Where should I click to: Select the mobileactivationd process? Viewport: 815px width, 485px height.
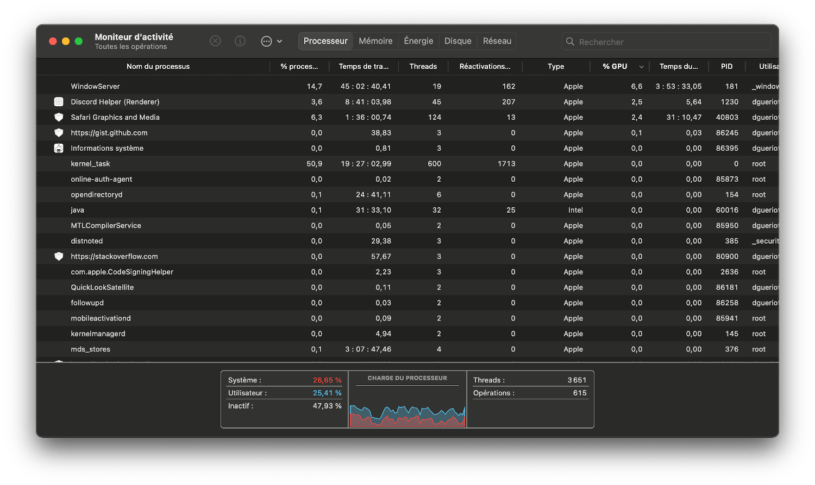(407, 318)
